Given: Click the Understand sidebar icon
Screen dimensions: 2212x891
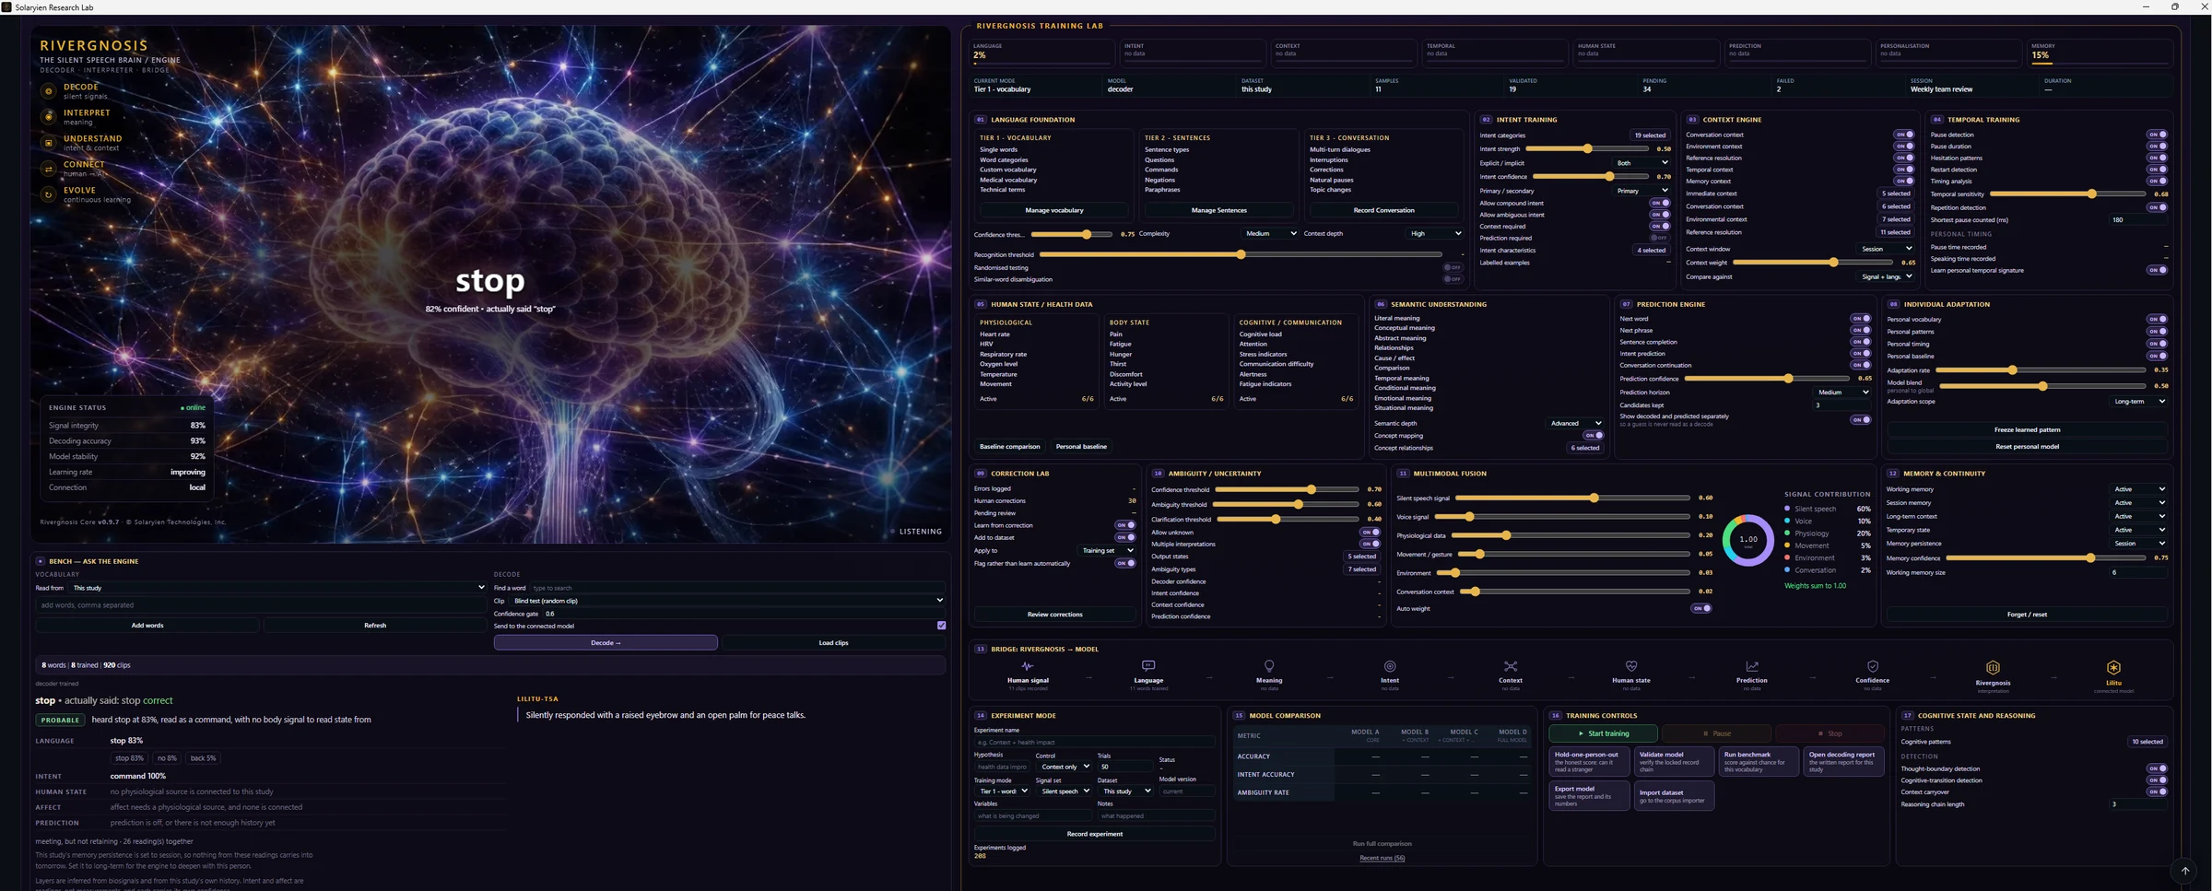Looking at the screenshot, I should 49,143.
